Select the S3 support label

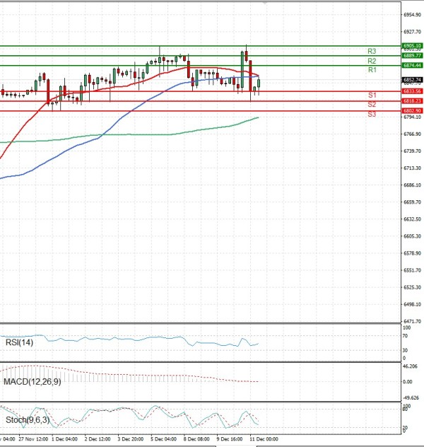point(371,114)
